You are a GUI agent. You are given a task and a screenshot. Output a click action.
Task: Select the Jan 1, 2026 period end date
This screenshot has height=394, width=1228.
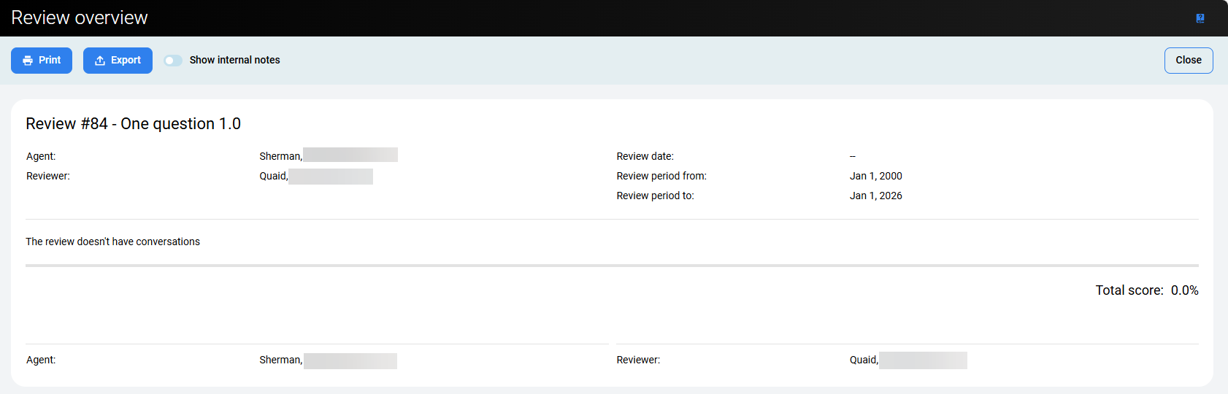click(875, 196)
